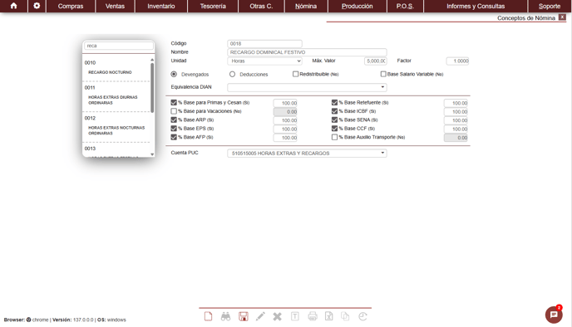572x327 pixels.
Task: Open the Ventas menu
Action: [115, 6]
